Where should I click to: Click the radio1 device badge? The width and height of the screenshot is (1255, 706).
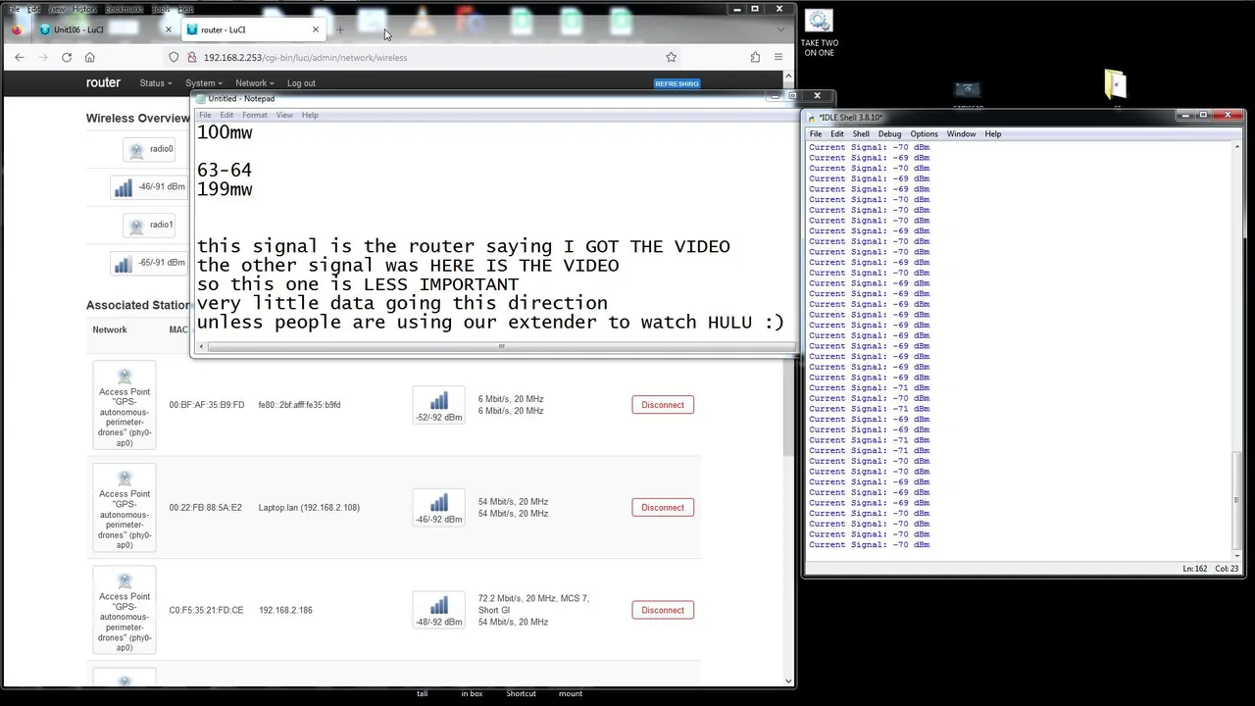[x=150, y=225]
